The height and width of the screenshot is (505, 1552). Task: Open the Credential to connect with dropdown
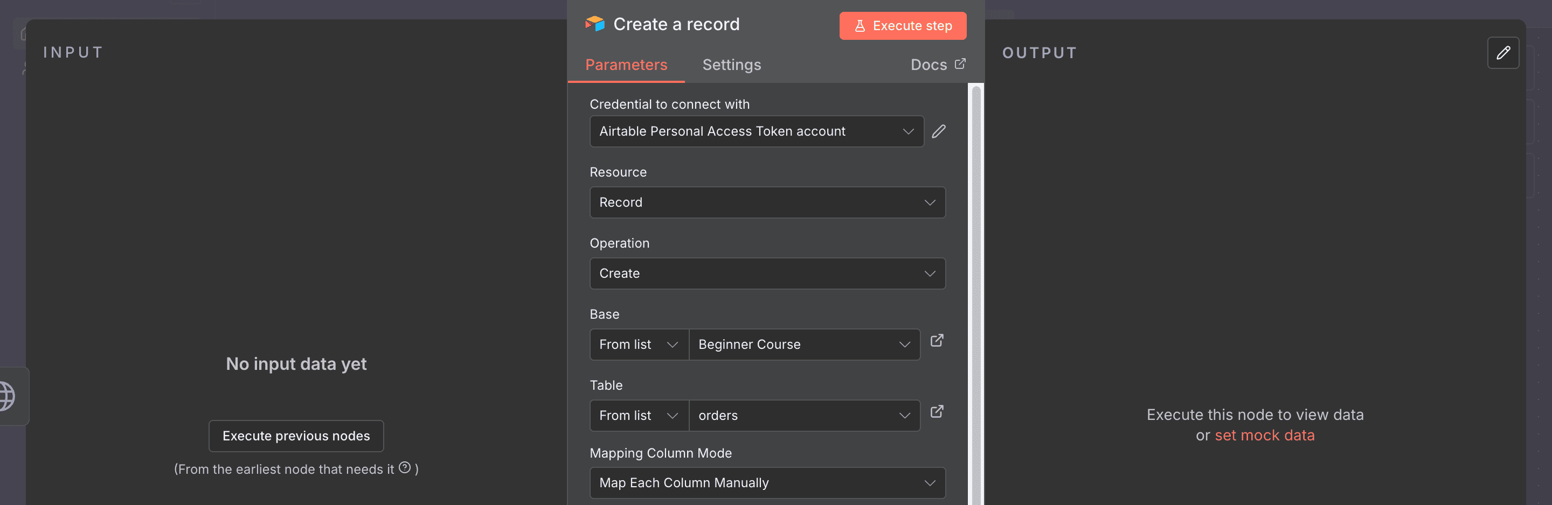coord(756,131)
